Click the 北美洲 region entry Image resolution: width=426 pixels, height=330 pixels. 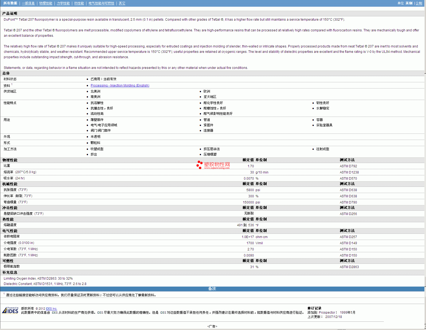pos(95,91)
